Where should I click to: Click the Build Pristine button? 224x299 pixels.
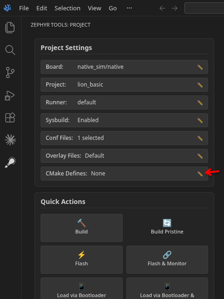[x=167, y=228]
